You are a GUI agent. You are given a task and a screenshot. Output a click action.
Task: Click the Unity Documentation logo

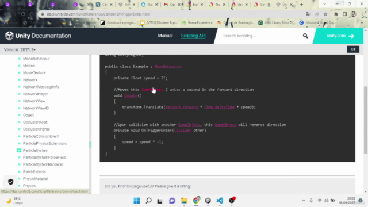(38, 36)
